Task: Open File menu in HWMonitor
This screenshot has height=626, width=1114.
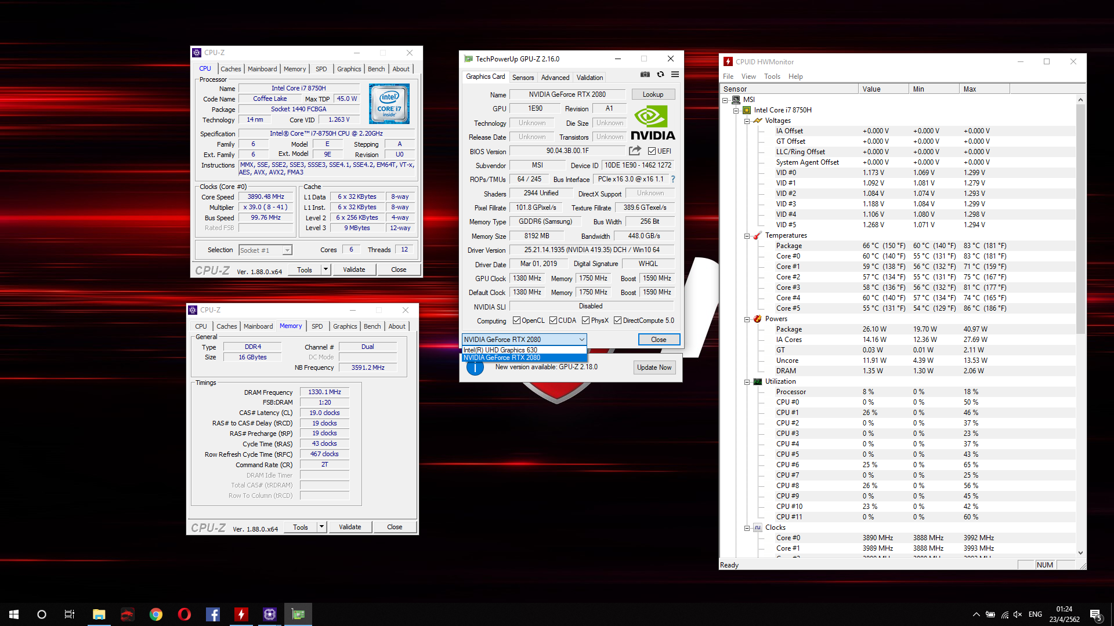Action: [728, 77]
